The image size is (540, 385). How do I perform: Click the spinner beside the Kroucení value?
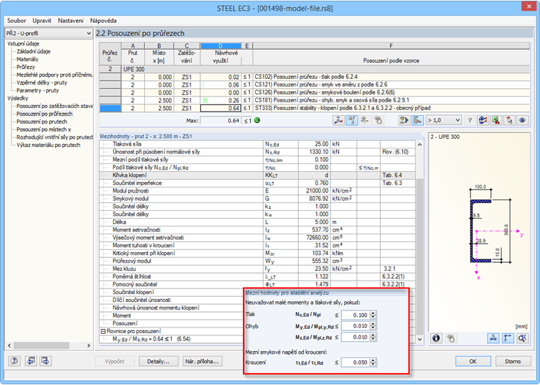tap(373, 362)
